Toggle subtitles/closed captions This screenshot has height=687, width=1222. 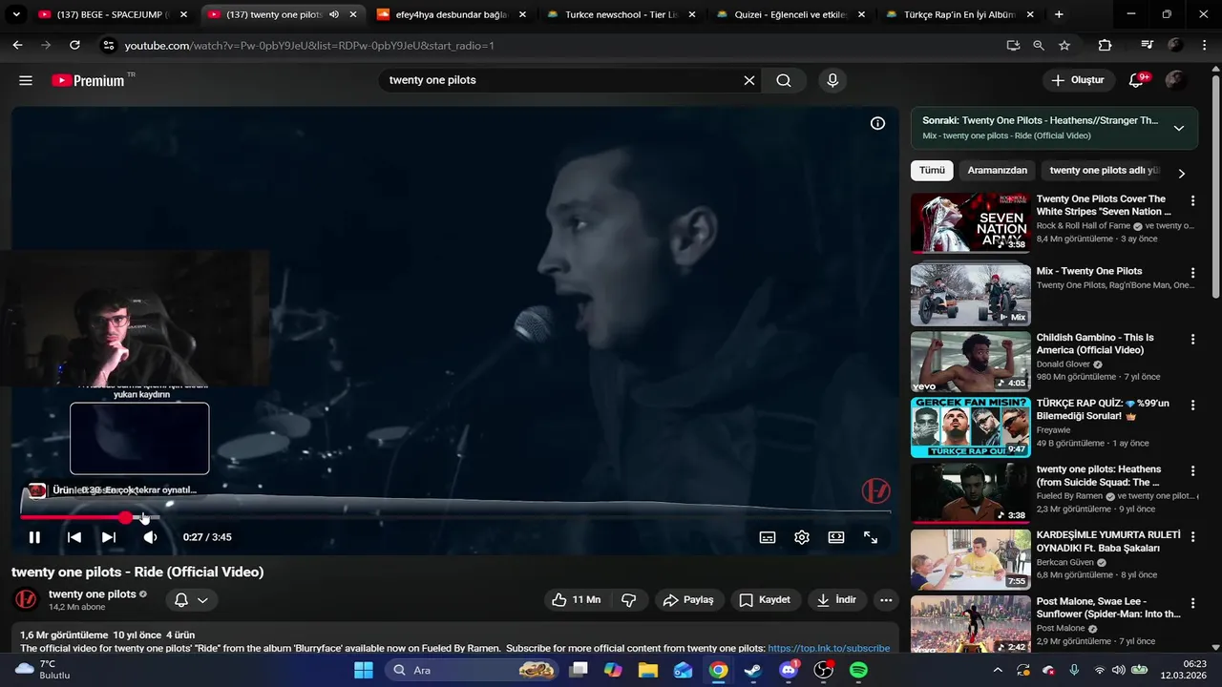(x=768, y=537)
